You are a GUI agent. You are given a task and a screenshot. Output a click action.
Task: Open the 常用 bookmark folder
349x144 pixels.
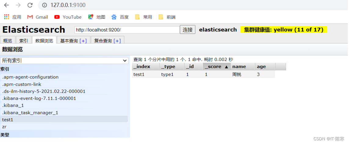(x=144, y=17)
